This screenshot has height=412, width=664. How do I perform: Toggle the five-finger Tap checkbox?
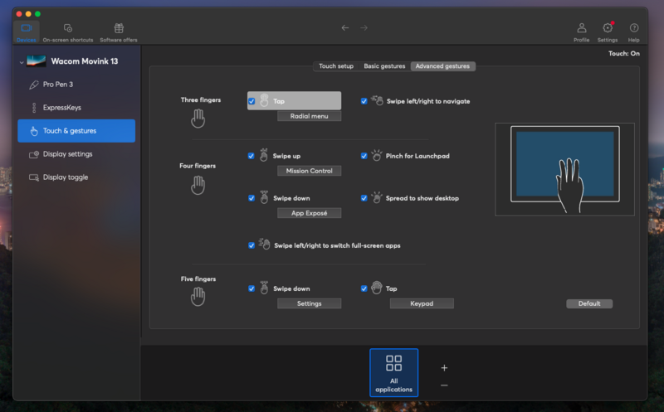364,288
